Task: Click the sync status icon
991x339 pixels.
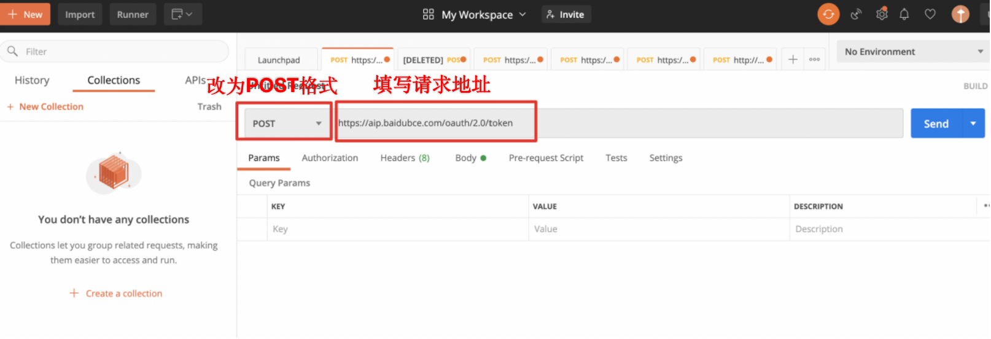Action: [x=829, y=14]
